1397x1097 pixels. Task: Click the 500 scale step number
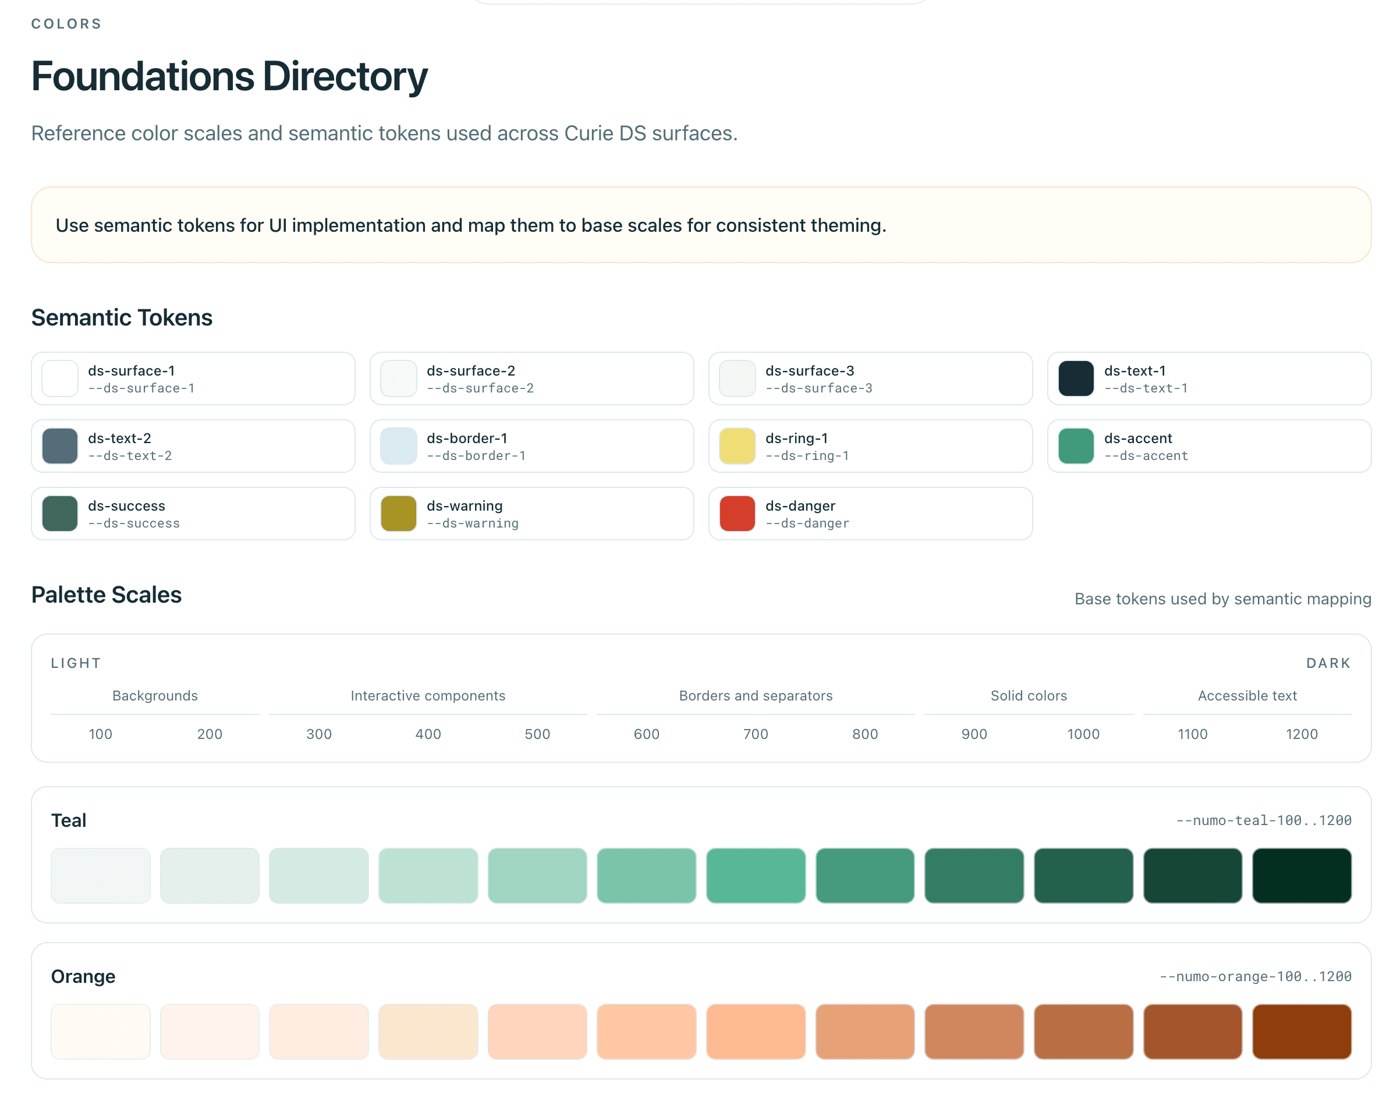(537, 734)
